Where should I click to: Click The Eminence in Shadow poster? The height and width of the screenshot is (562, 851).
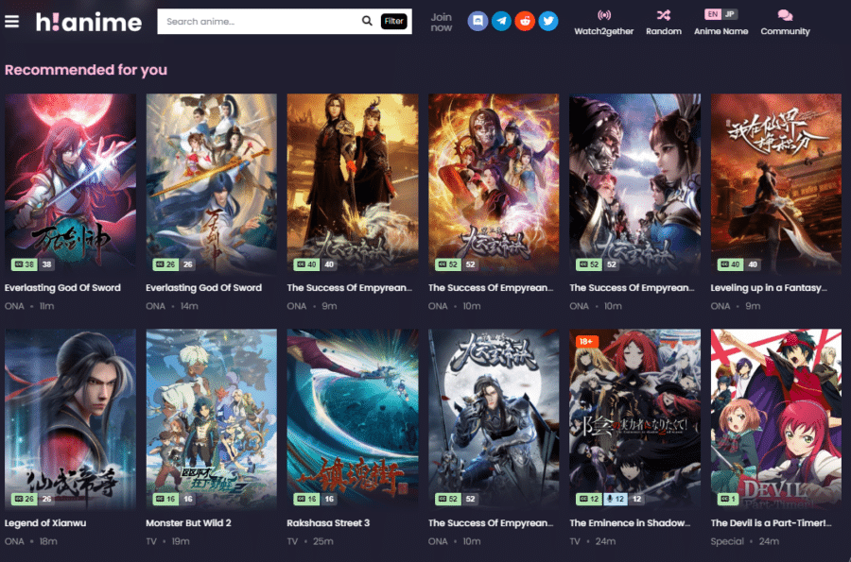tap(635, 419)
